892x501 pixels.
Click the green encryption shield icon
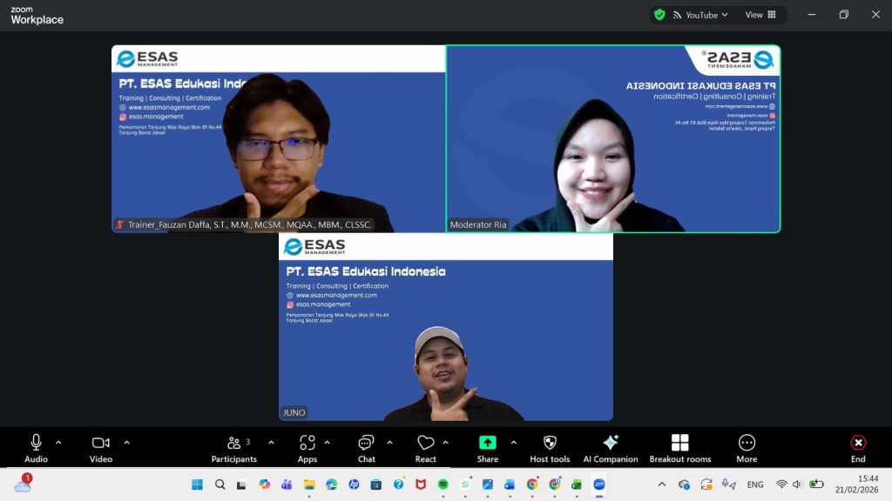(x=660, y=15)
